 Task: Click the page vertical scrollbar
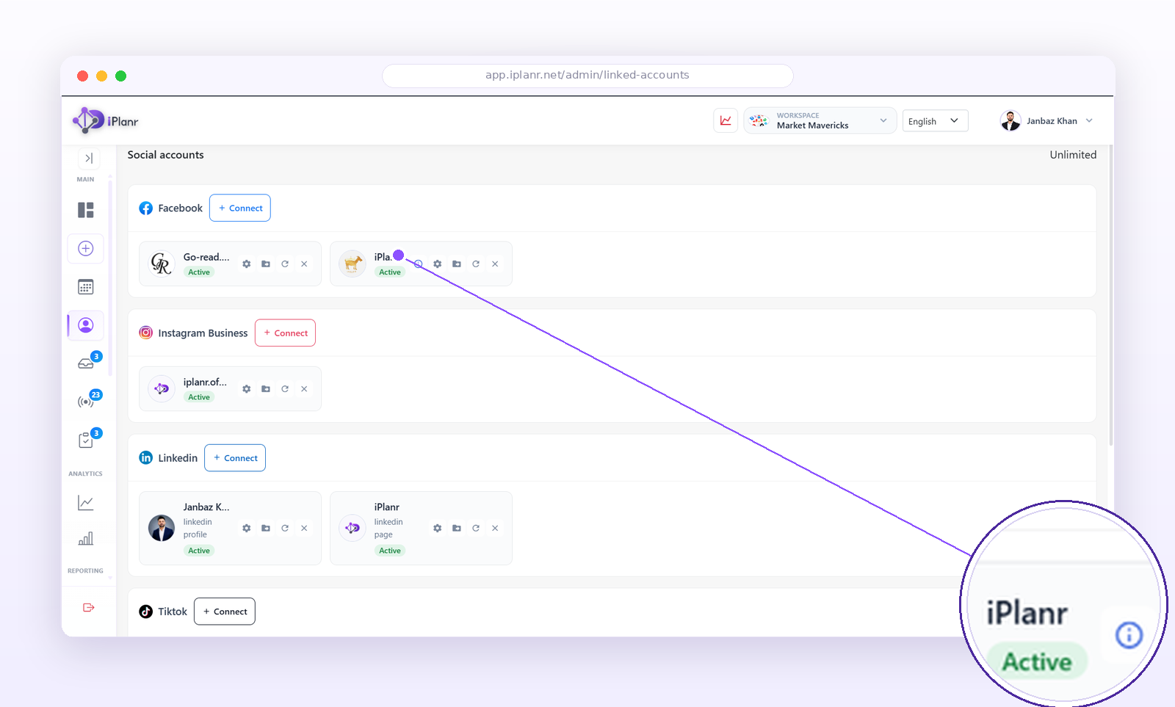(1111, 295)
